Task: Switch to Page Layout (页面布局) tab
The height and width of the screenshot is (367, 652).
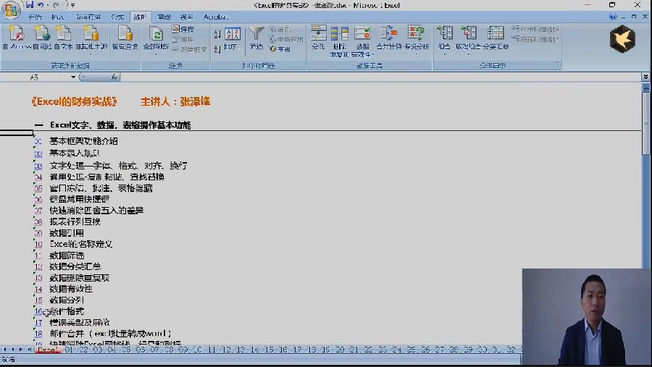Action: pyautogui.click(x=88, y=17)
